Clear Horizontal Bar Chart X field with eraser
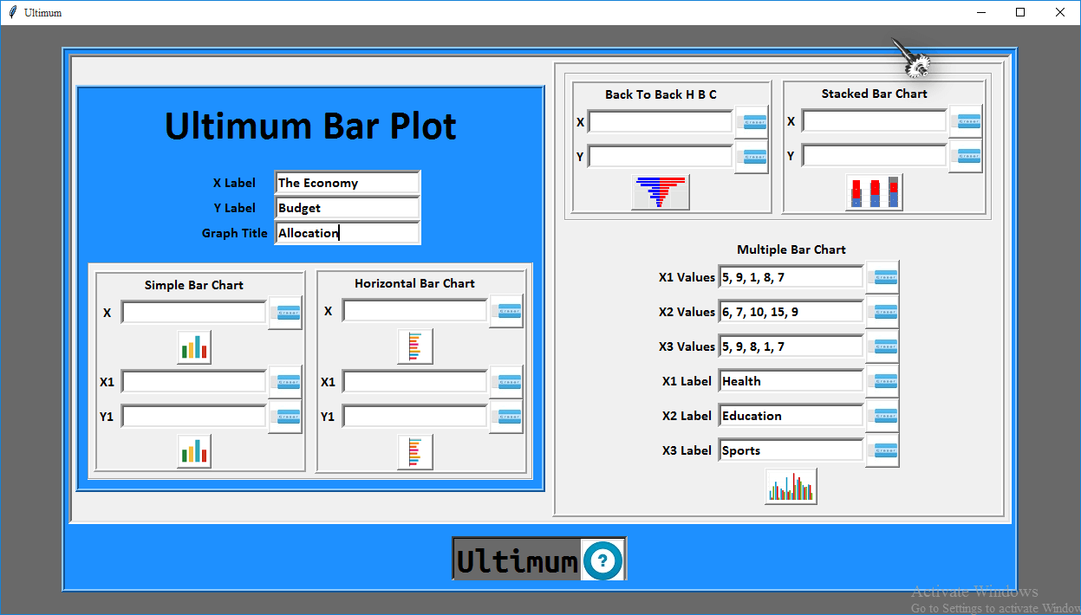 (506, 311)
